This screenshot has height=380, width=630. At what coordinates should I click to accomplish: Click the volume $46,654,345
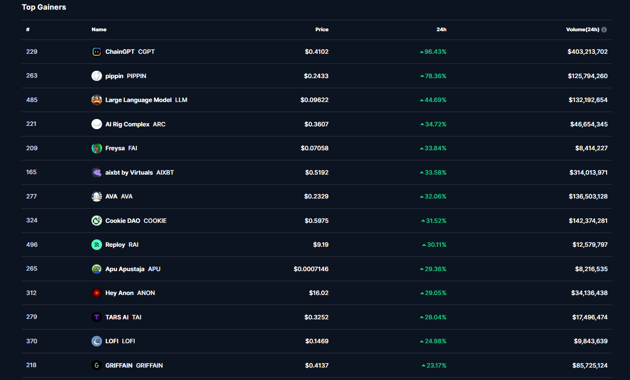(x=590, y=124)
